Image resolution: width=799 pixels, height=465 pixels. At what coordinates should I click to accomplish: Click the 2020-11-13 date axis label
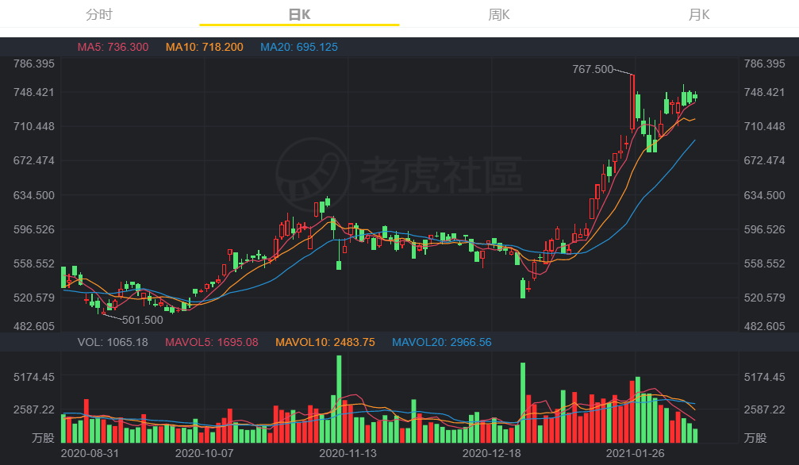point(348,453)
